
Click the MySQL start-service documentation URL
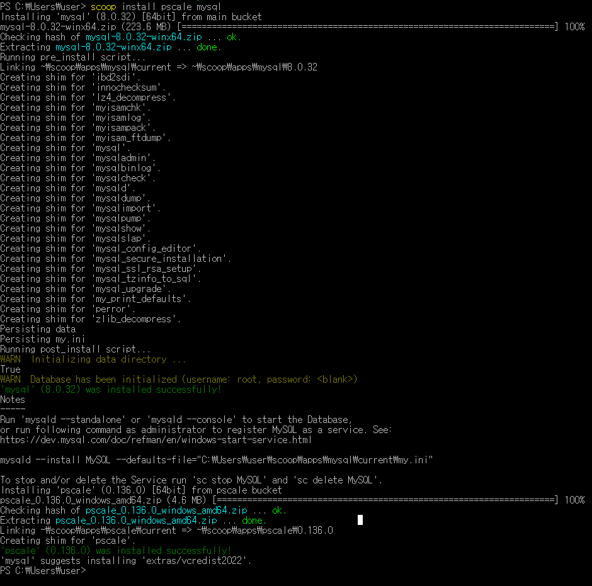pos(156,440)
